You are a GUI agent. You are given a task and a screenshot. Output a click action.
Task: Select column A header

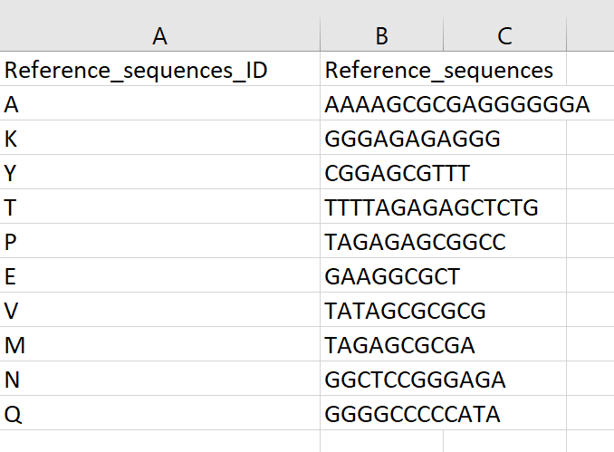(x=160, y=36)
